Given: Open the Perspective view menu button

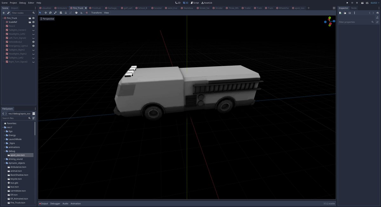Looking at the screenshot, I should point(47,19).
